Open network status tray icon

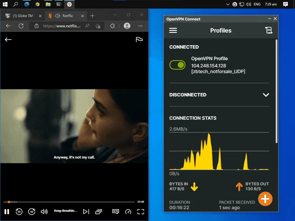pos(242,4)
